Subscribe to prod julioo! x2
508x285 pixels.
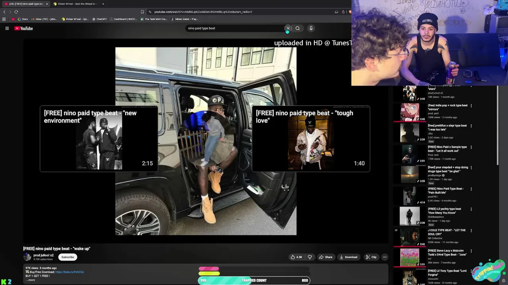coord(67,257)
